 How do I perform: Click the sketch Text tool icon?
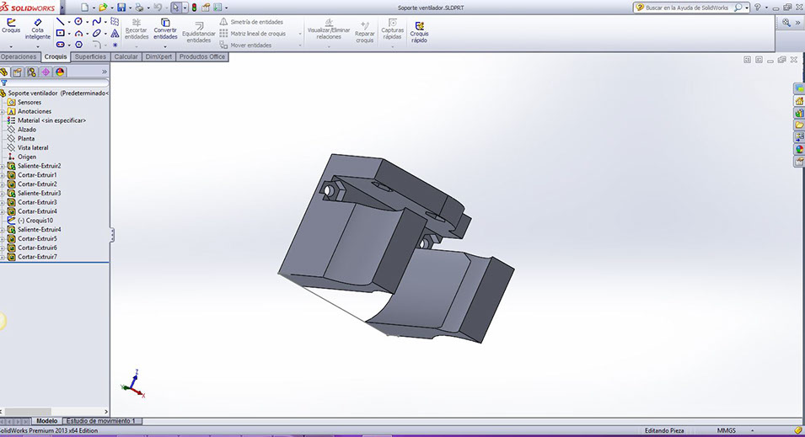(115, 34)
